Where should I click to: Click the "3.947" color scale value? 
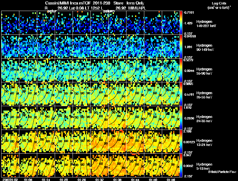tap(187, 155)
